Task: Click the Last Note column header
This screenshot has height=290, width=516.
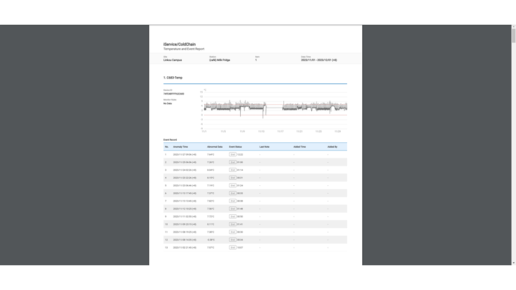Action: pos(264,147)
